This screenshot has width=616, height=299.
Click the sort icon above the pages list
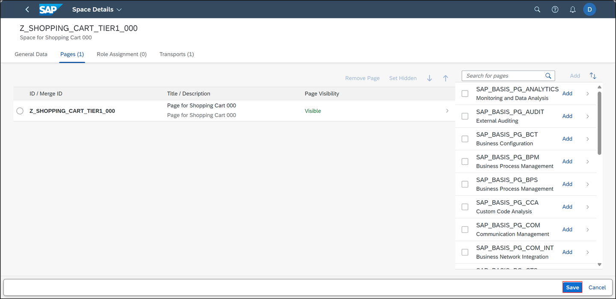point(593,76)
